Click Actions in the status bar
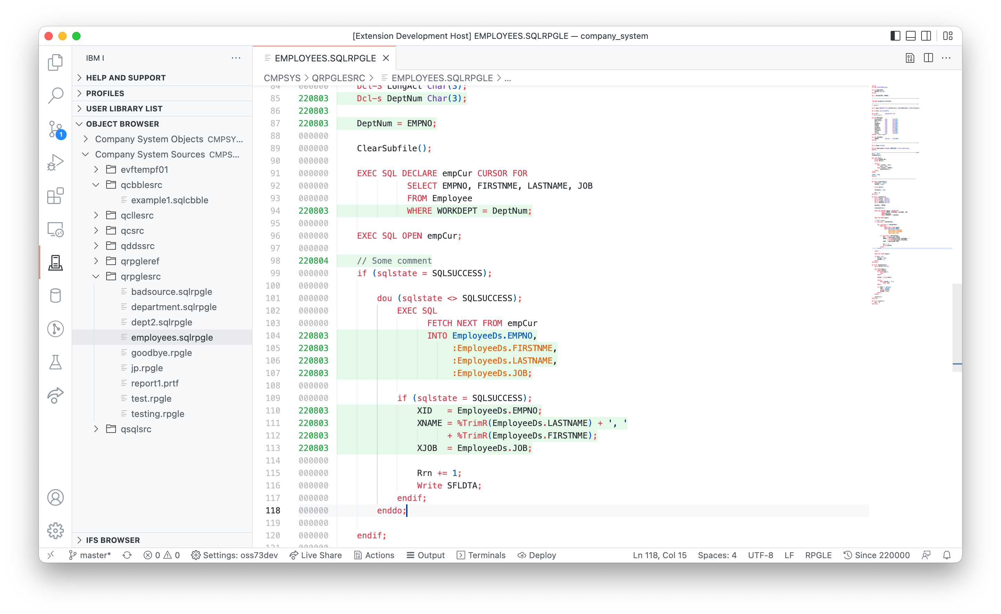This screenshot has width=1001, height=614. pos(374,555)
